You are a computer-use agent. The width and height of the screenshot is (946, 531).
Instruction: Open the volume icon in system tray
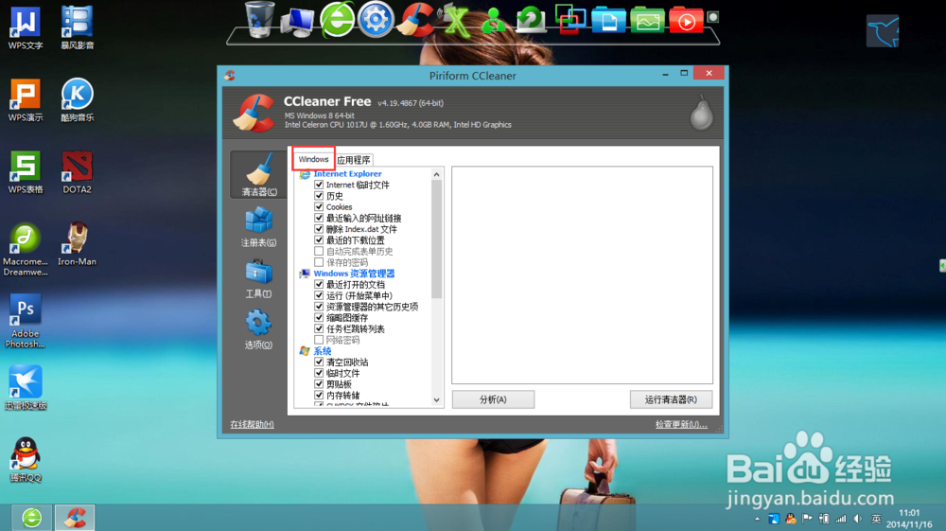(x=858, y=519)
